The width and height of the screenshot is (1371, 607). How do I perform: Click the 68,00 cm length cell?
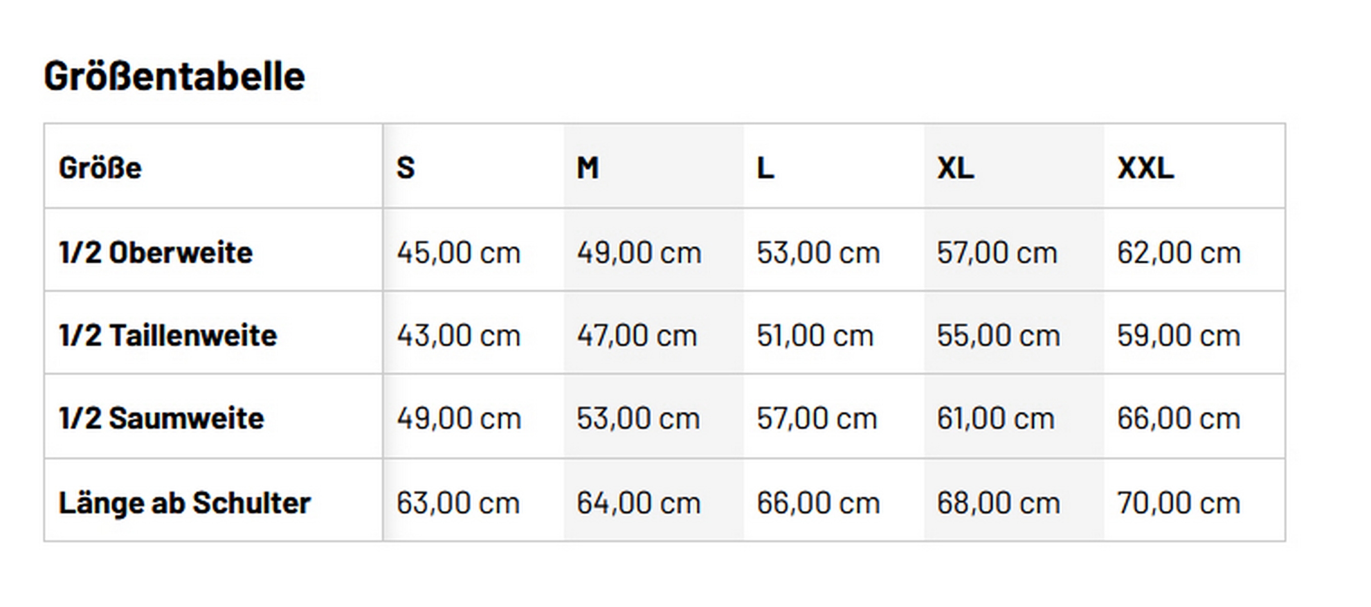(x=998, y=503)
